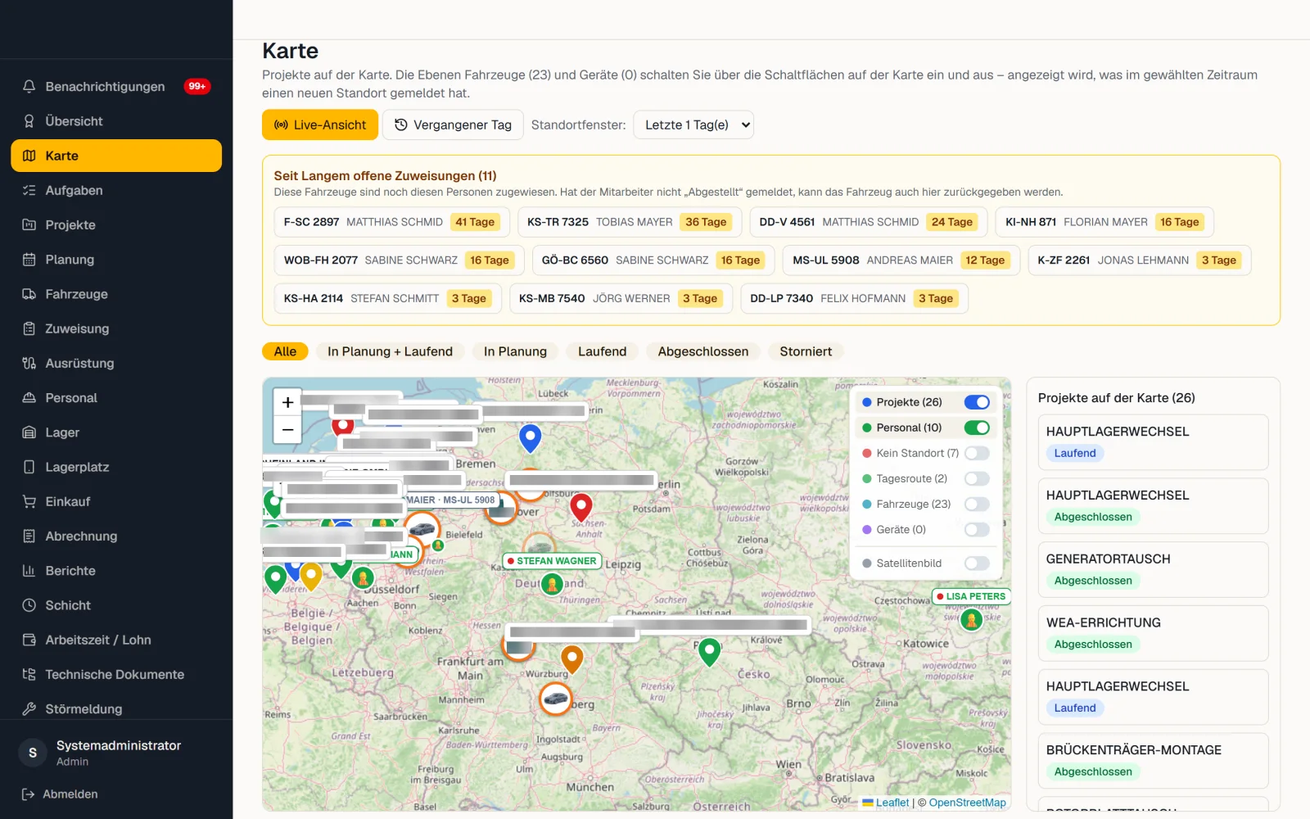Click the Übersicht sidebar icon
Screen dimensions: 1310x819
pos(29,121)
